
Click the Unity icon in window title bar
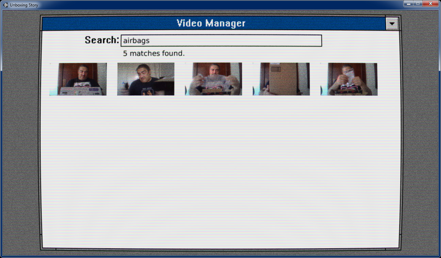point(5,5)
